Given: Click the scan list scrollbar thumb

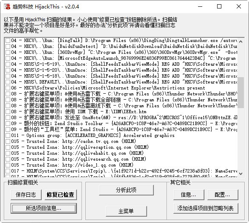Looking at the screenshot, I should pyautogui.click(x=241, y=92).
